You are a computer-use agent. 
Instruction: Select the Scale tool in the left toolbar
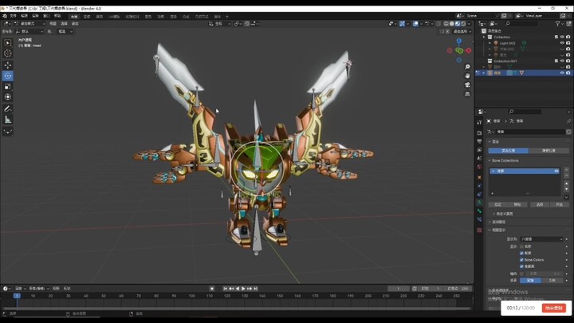[8, 86]
